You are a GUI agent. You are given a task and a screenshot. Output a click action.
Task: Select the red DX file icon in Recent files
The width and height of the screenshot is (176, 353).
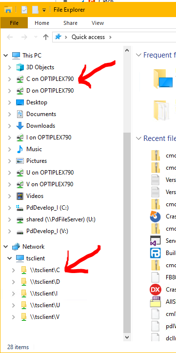156,289
